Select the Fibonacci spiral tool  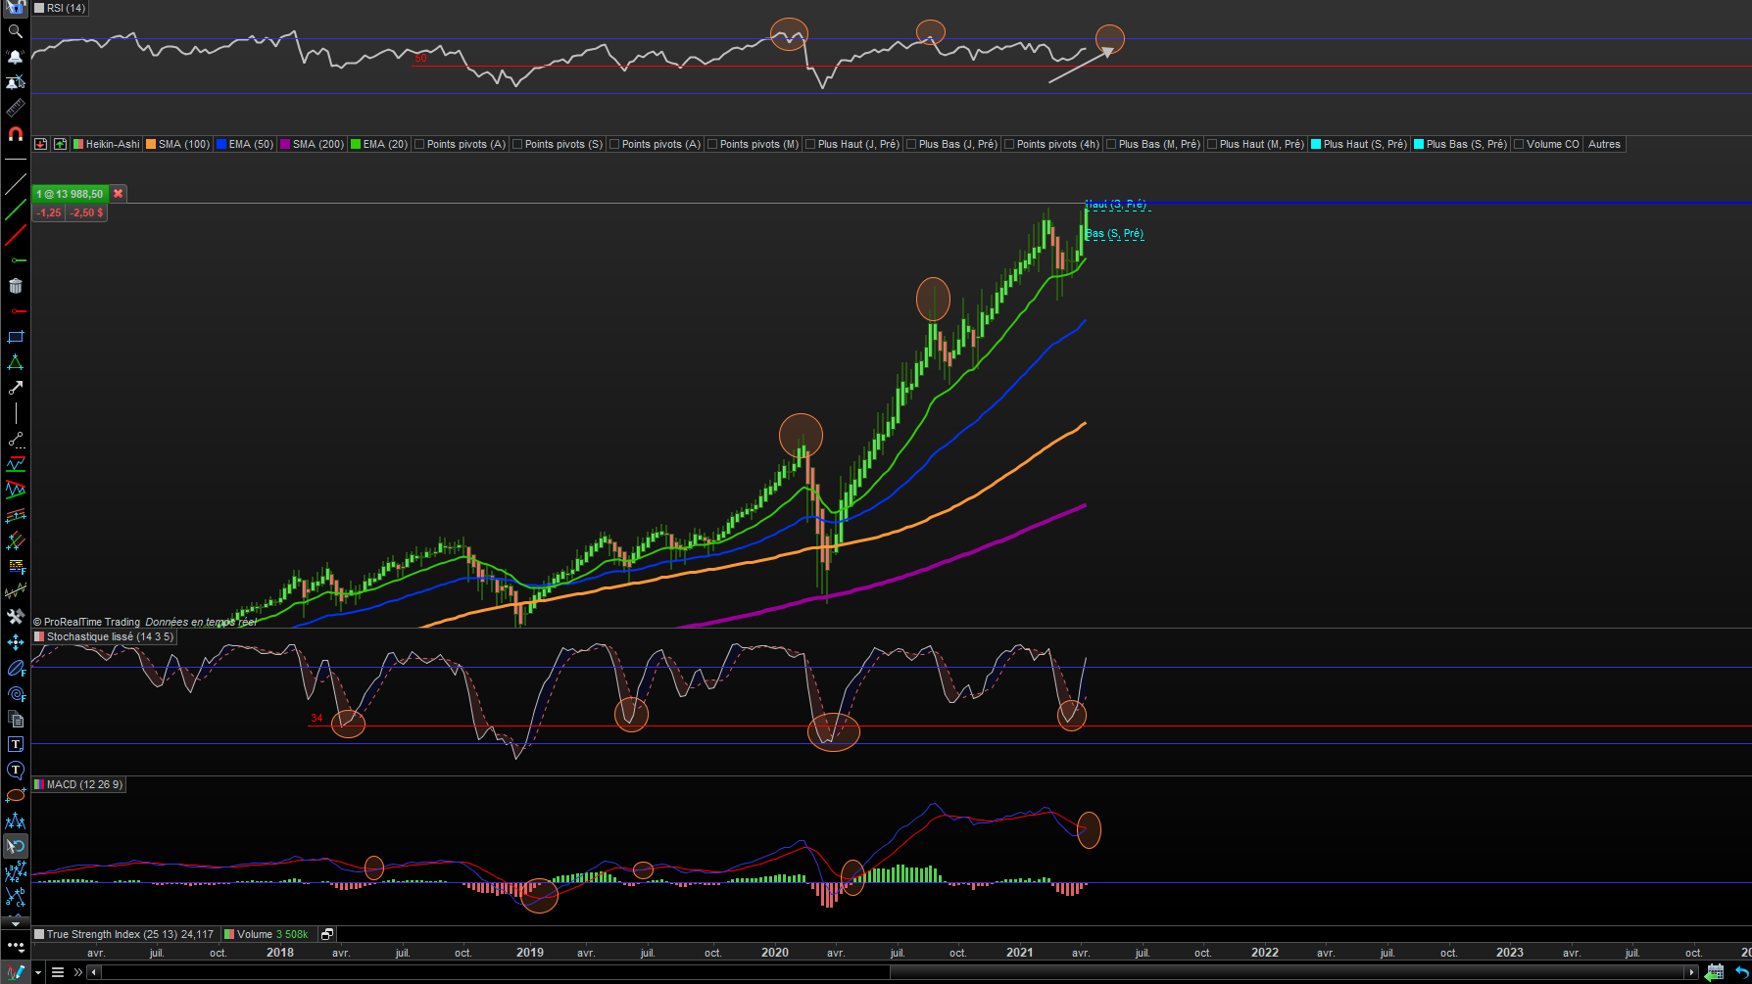15,693
